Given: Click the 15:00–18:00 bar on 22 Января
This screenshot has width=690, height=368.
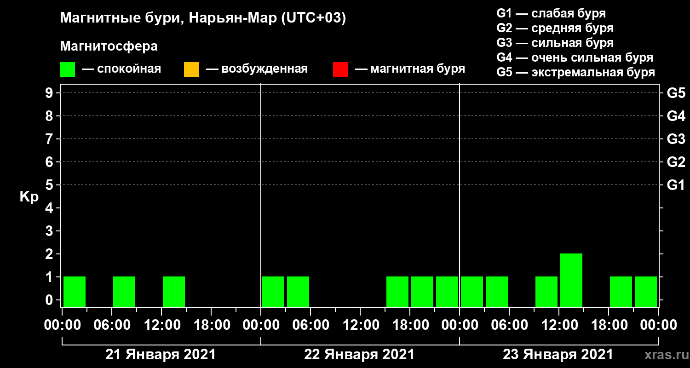Looking at the screenshot, I should click(397, 292).
